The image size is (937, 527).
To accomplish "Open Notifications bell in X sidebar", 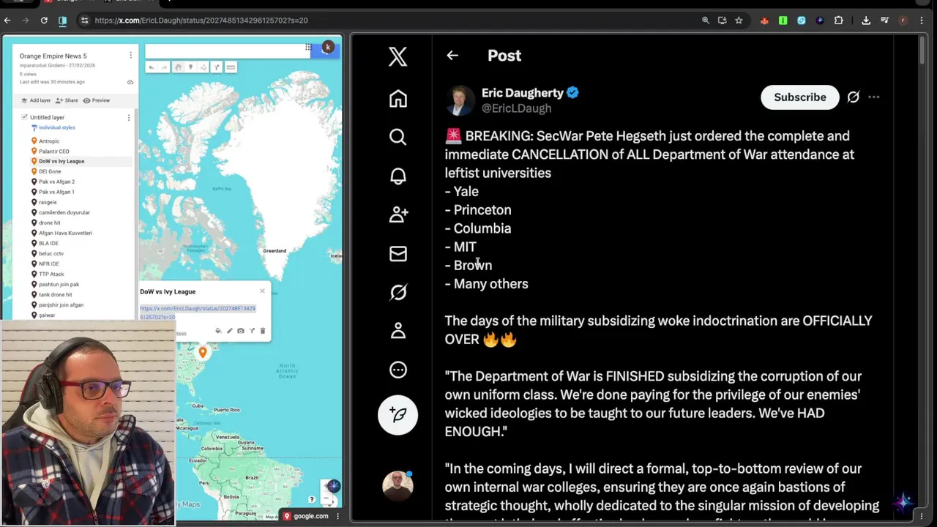I will point(397,176).
